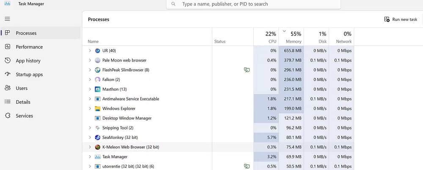Expand the Windows Explorer process row
This screenshot has height=170, width=423.
pos(90,109)
